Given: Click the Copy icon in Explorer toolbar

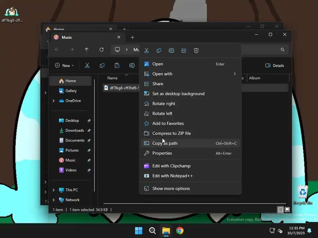Looking at the screenshot, I should pos(102,65).
